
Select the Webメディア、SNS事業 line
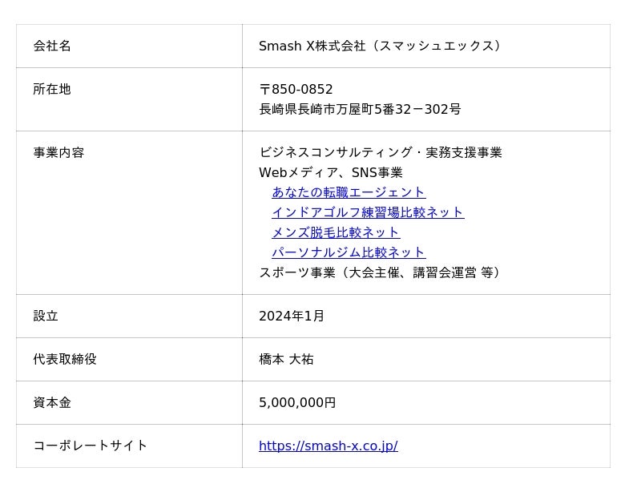(x=330, y=172)
